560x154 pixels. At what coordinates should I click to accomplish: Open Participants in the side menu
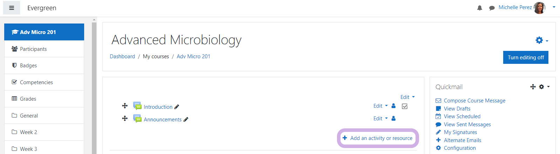(44, 49)
